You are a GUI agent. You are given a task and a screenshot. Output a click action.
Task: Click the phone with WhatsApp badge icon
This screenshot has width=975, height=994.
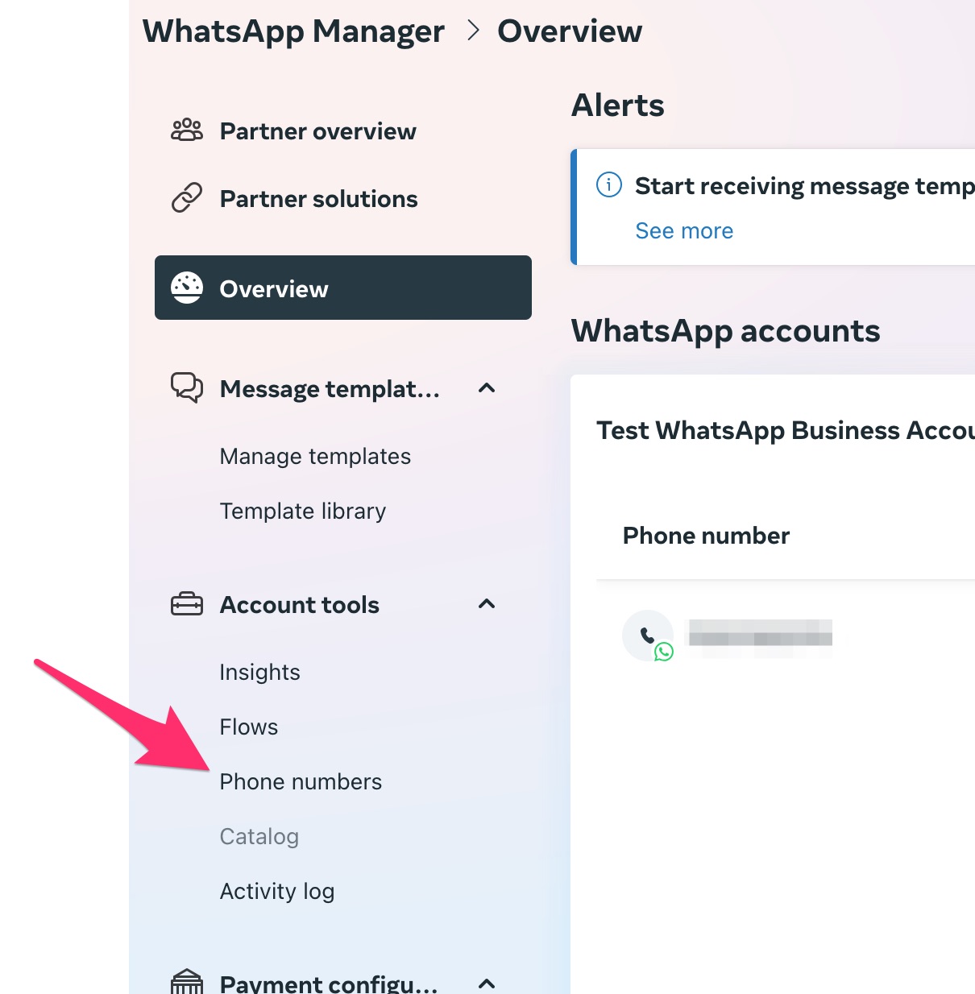pyautogui.click(x=649, y=636)
